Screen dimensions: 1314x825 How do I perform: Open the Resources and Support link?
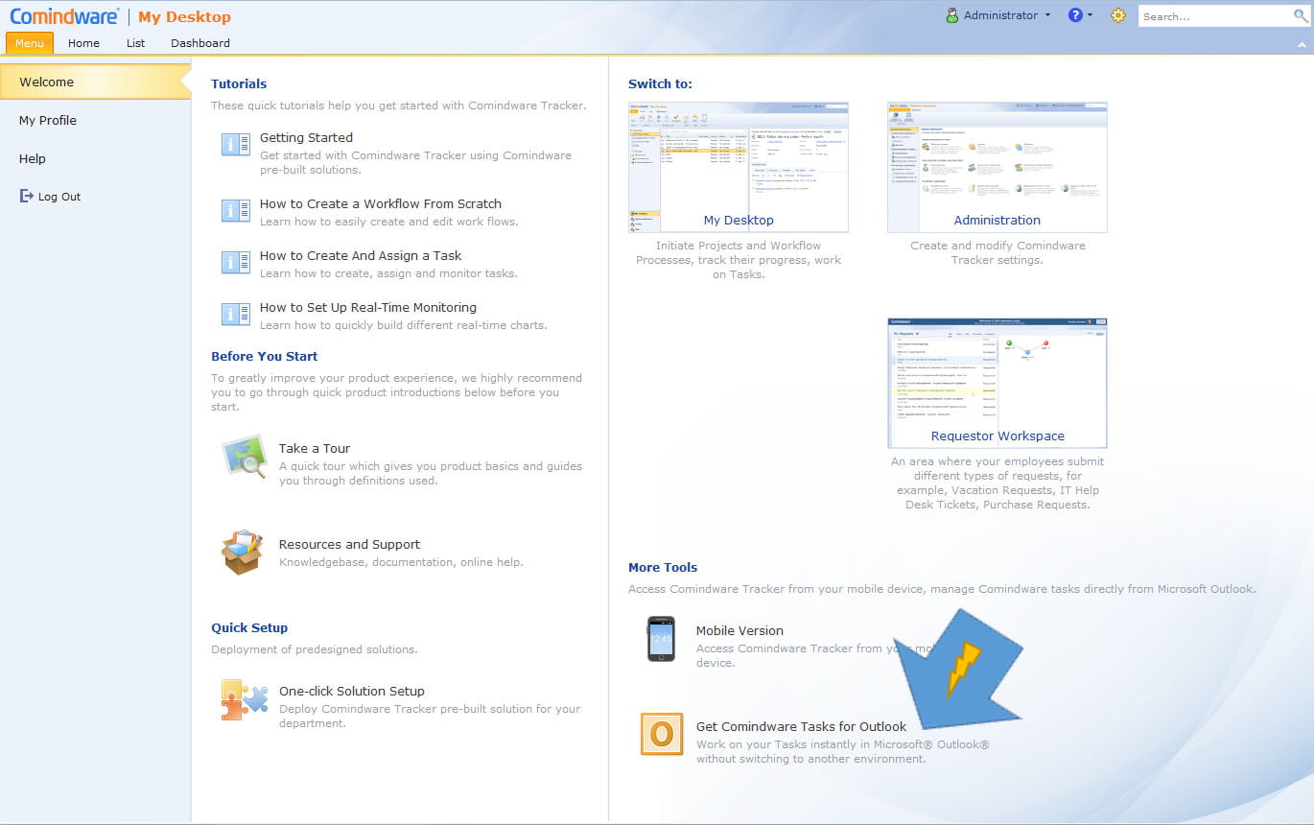(349, 544)
